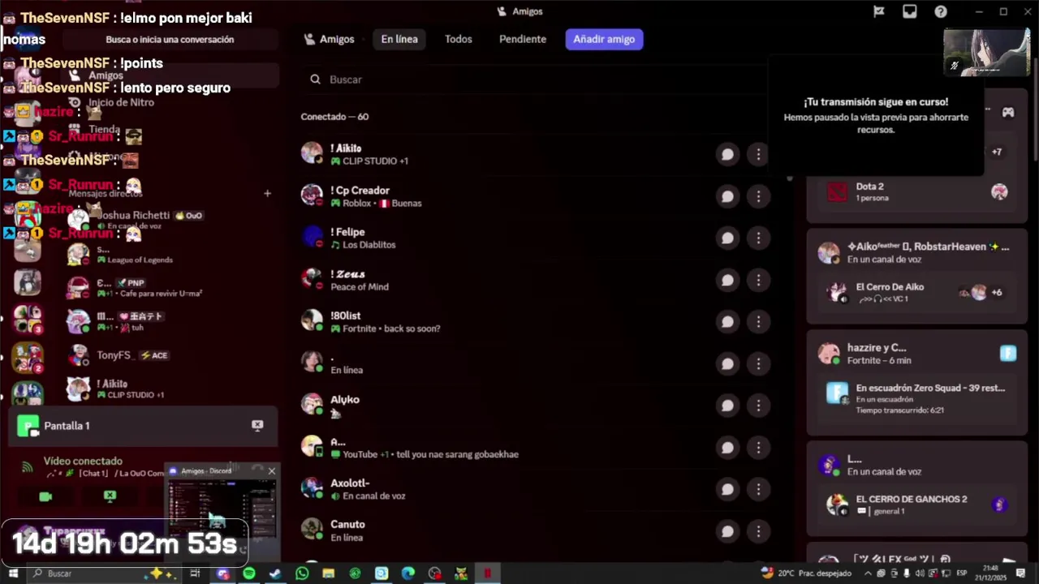Open the game controller icon in activity panel
Viewport: 1039px width, 584px height.
[x=1007, y=113]
